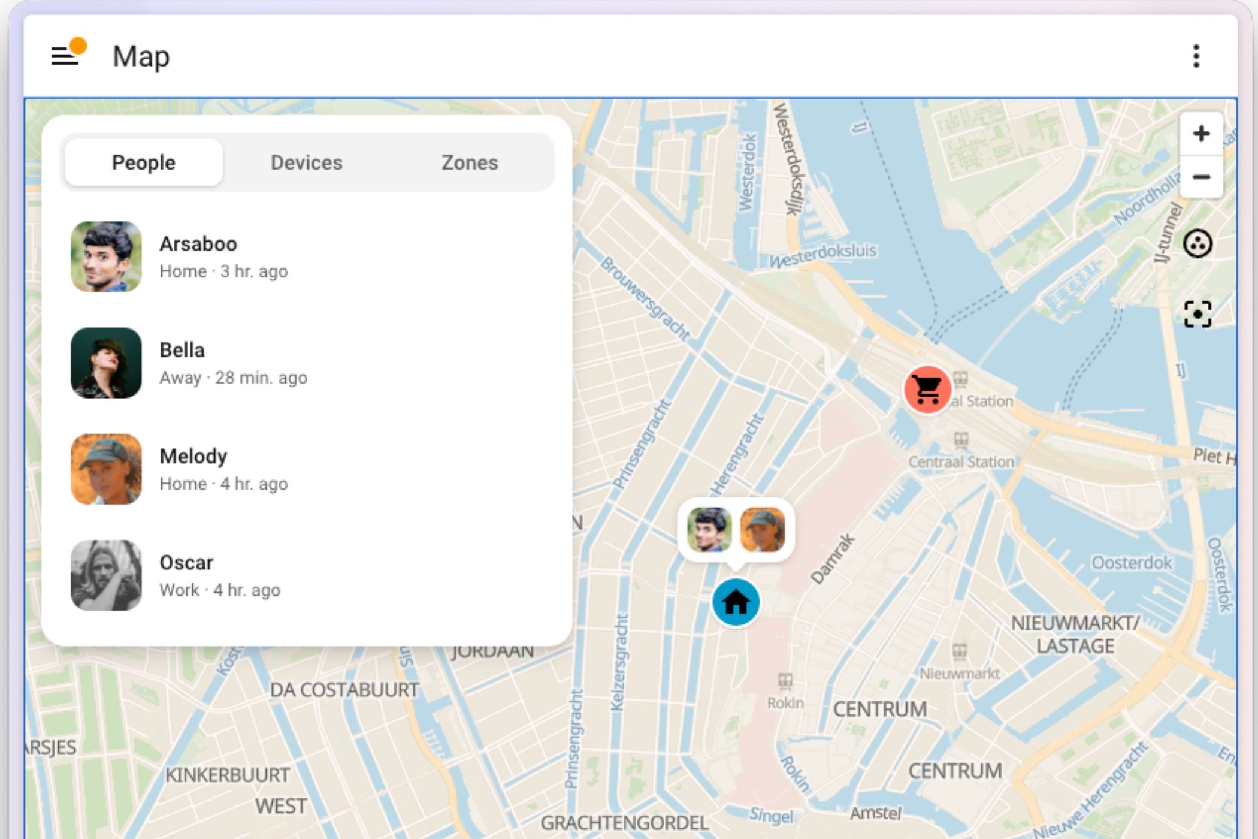
Task: Click the 'Work · 4 hr. ago' status text
Action: click(x=220, y=590)
